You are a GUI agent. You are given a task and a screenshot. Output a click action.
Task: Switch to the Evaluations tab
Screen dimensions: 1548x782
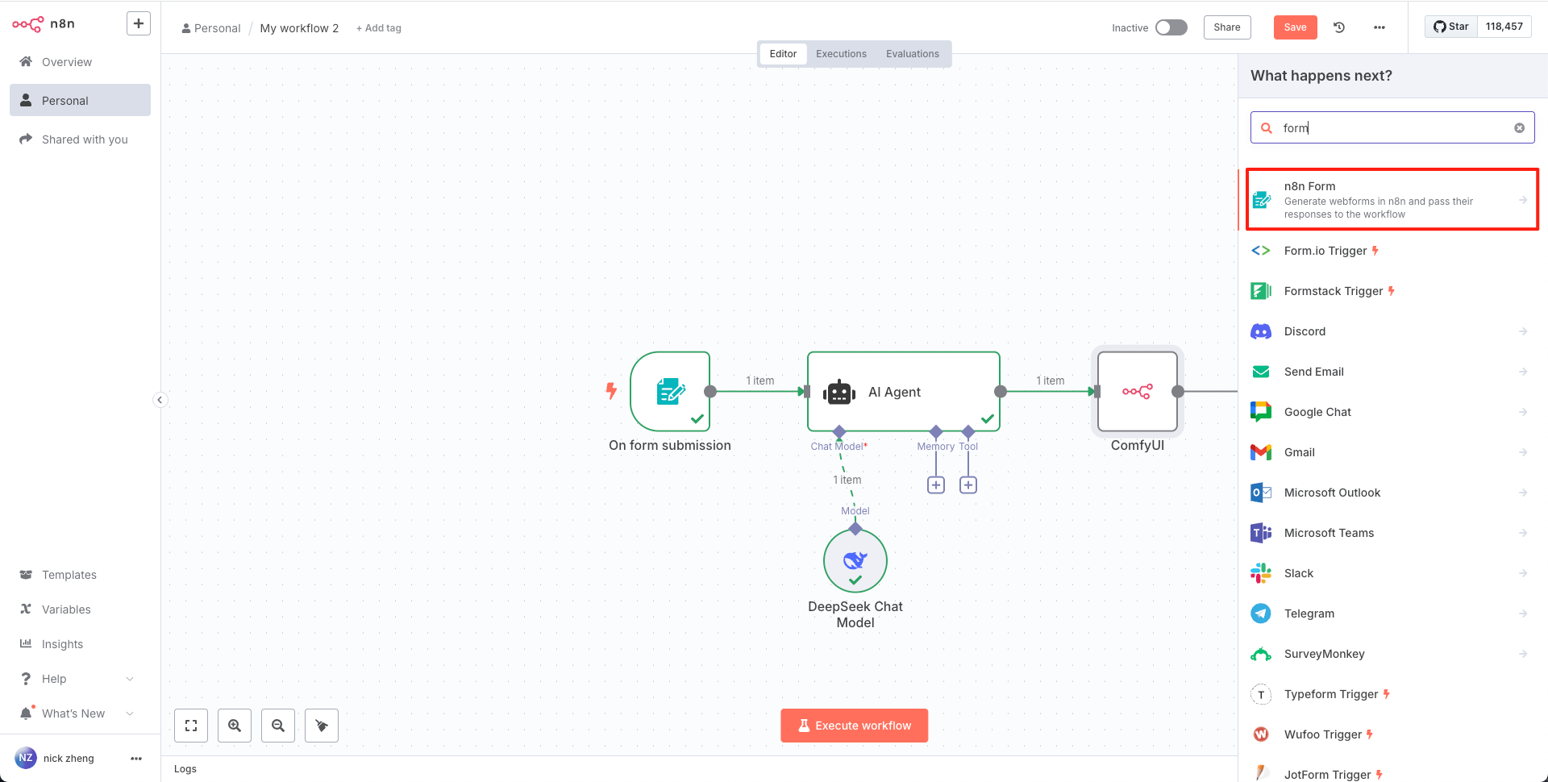[913, 54]
